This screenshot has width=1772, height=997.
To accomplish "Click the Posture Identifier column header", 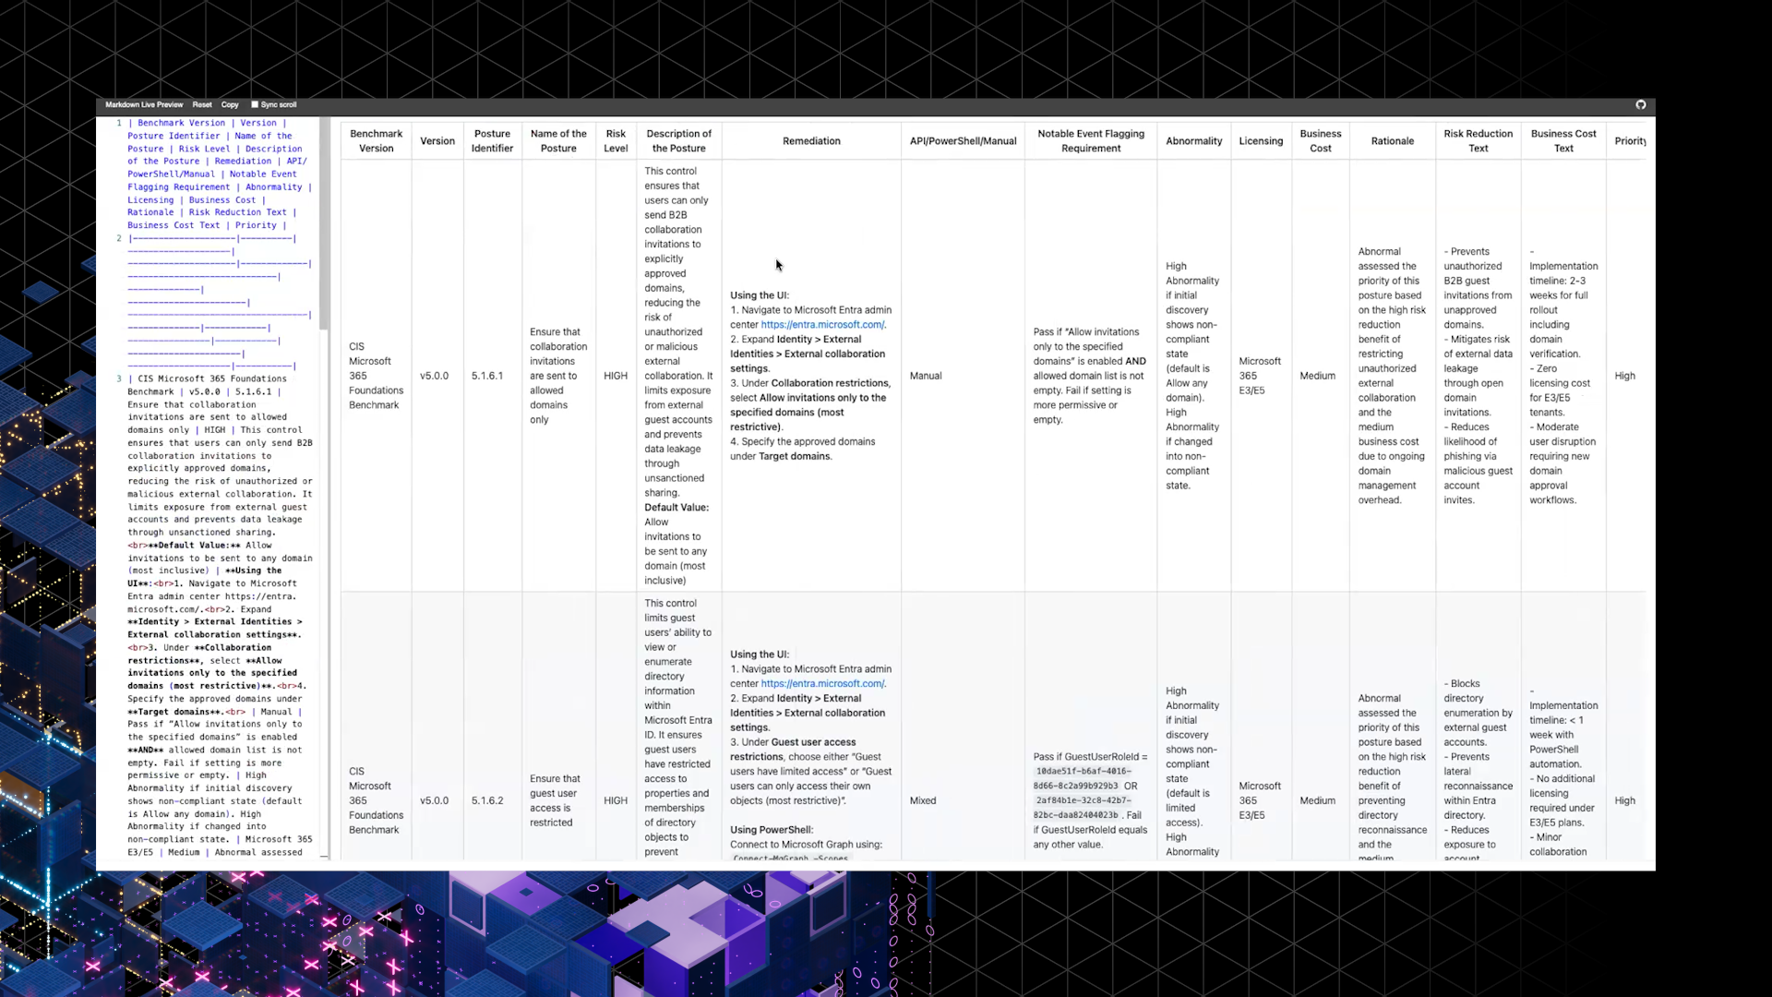I will 493,141.
